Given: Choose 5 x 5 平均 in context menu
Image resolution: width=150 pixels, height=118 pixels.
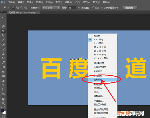Looking at the screenshot, I should (x=102, y=43).
